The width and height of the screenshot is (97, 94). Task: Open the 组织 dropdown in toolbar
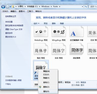(x=36, y=23)
